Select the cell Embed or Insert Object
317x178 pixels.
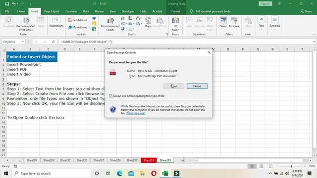[x=32, y=57]
